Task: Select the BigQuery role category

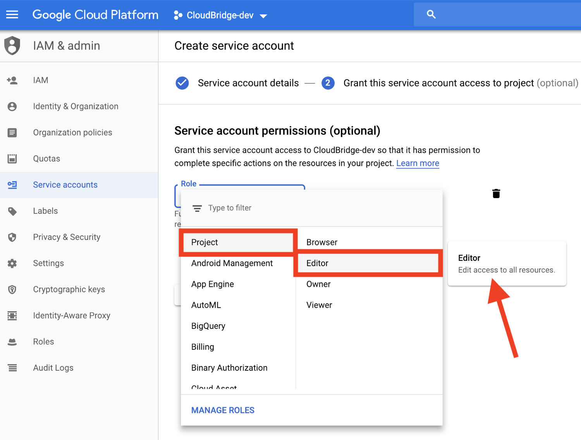Action: coord(238,326)
